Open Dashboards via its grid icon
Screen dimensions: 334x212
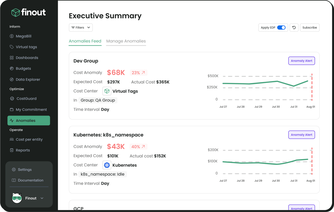(12, 58)
